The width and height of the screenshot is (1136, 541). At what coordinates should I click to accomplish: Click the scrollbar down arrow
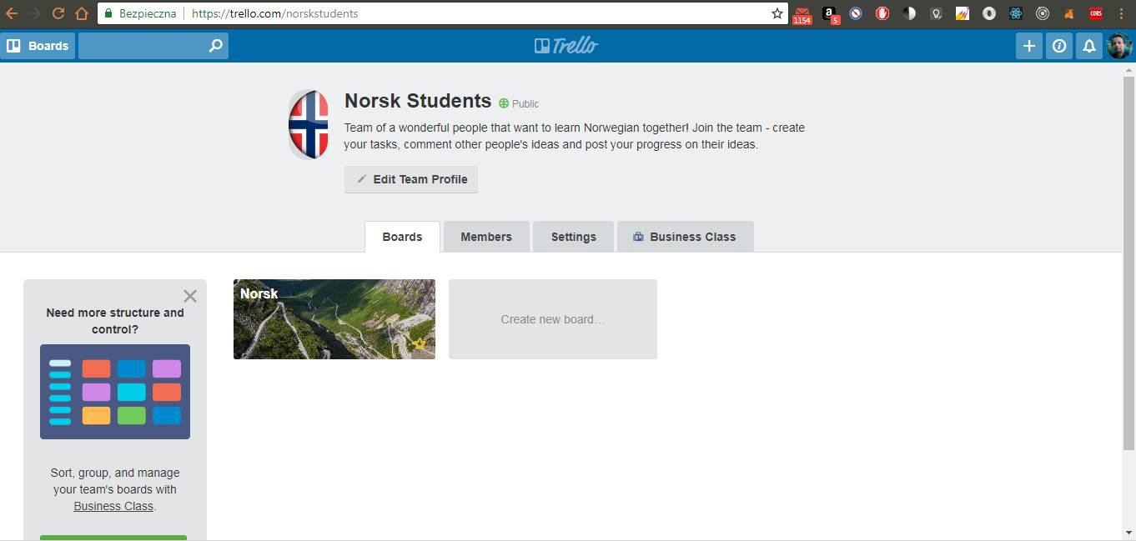1129,533
